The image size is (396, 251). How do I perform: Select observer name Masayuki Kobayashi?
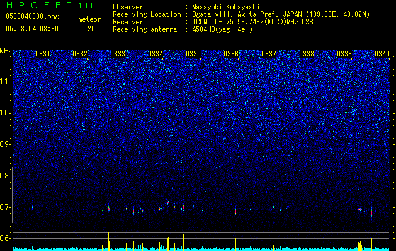click(226, 7)
